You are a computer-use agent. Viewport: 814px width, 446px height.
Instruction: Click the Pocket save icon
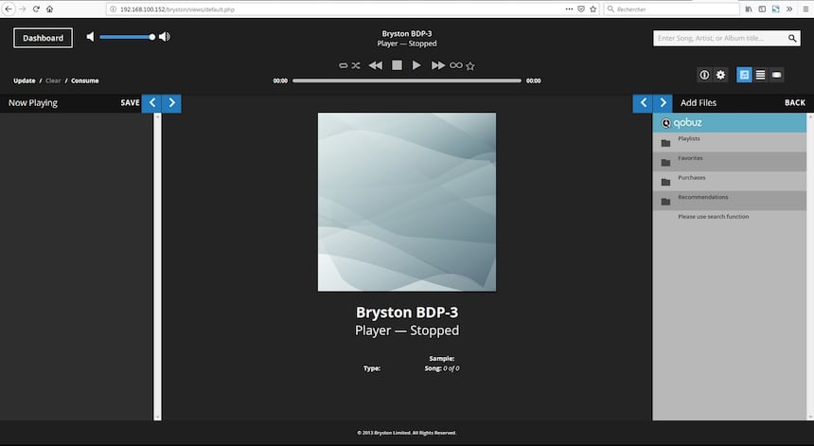[581, 9]
